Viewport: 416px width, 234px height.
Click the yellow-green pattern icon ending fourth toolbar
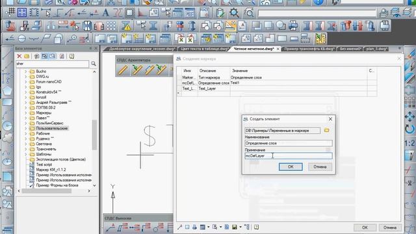tap(320, 39)
